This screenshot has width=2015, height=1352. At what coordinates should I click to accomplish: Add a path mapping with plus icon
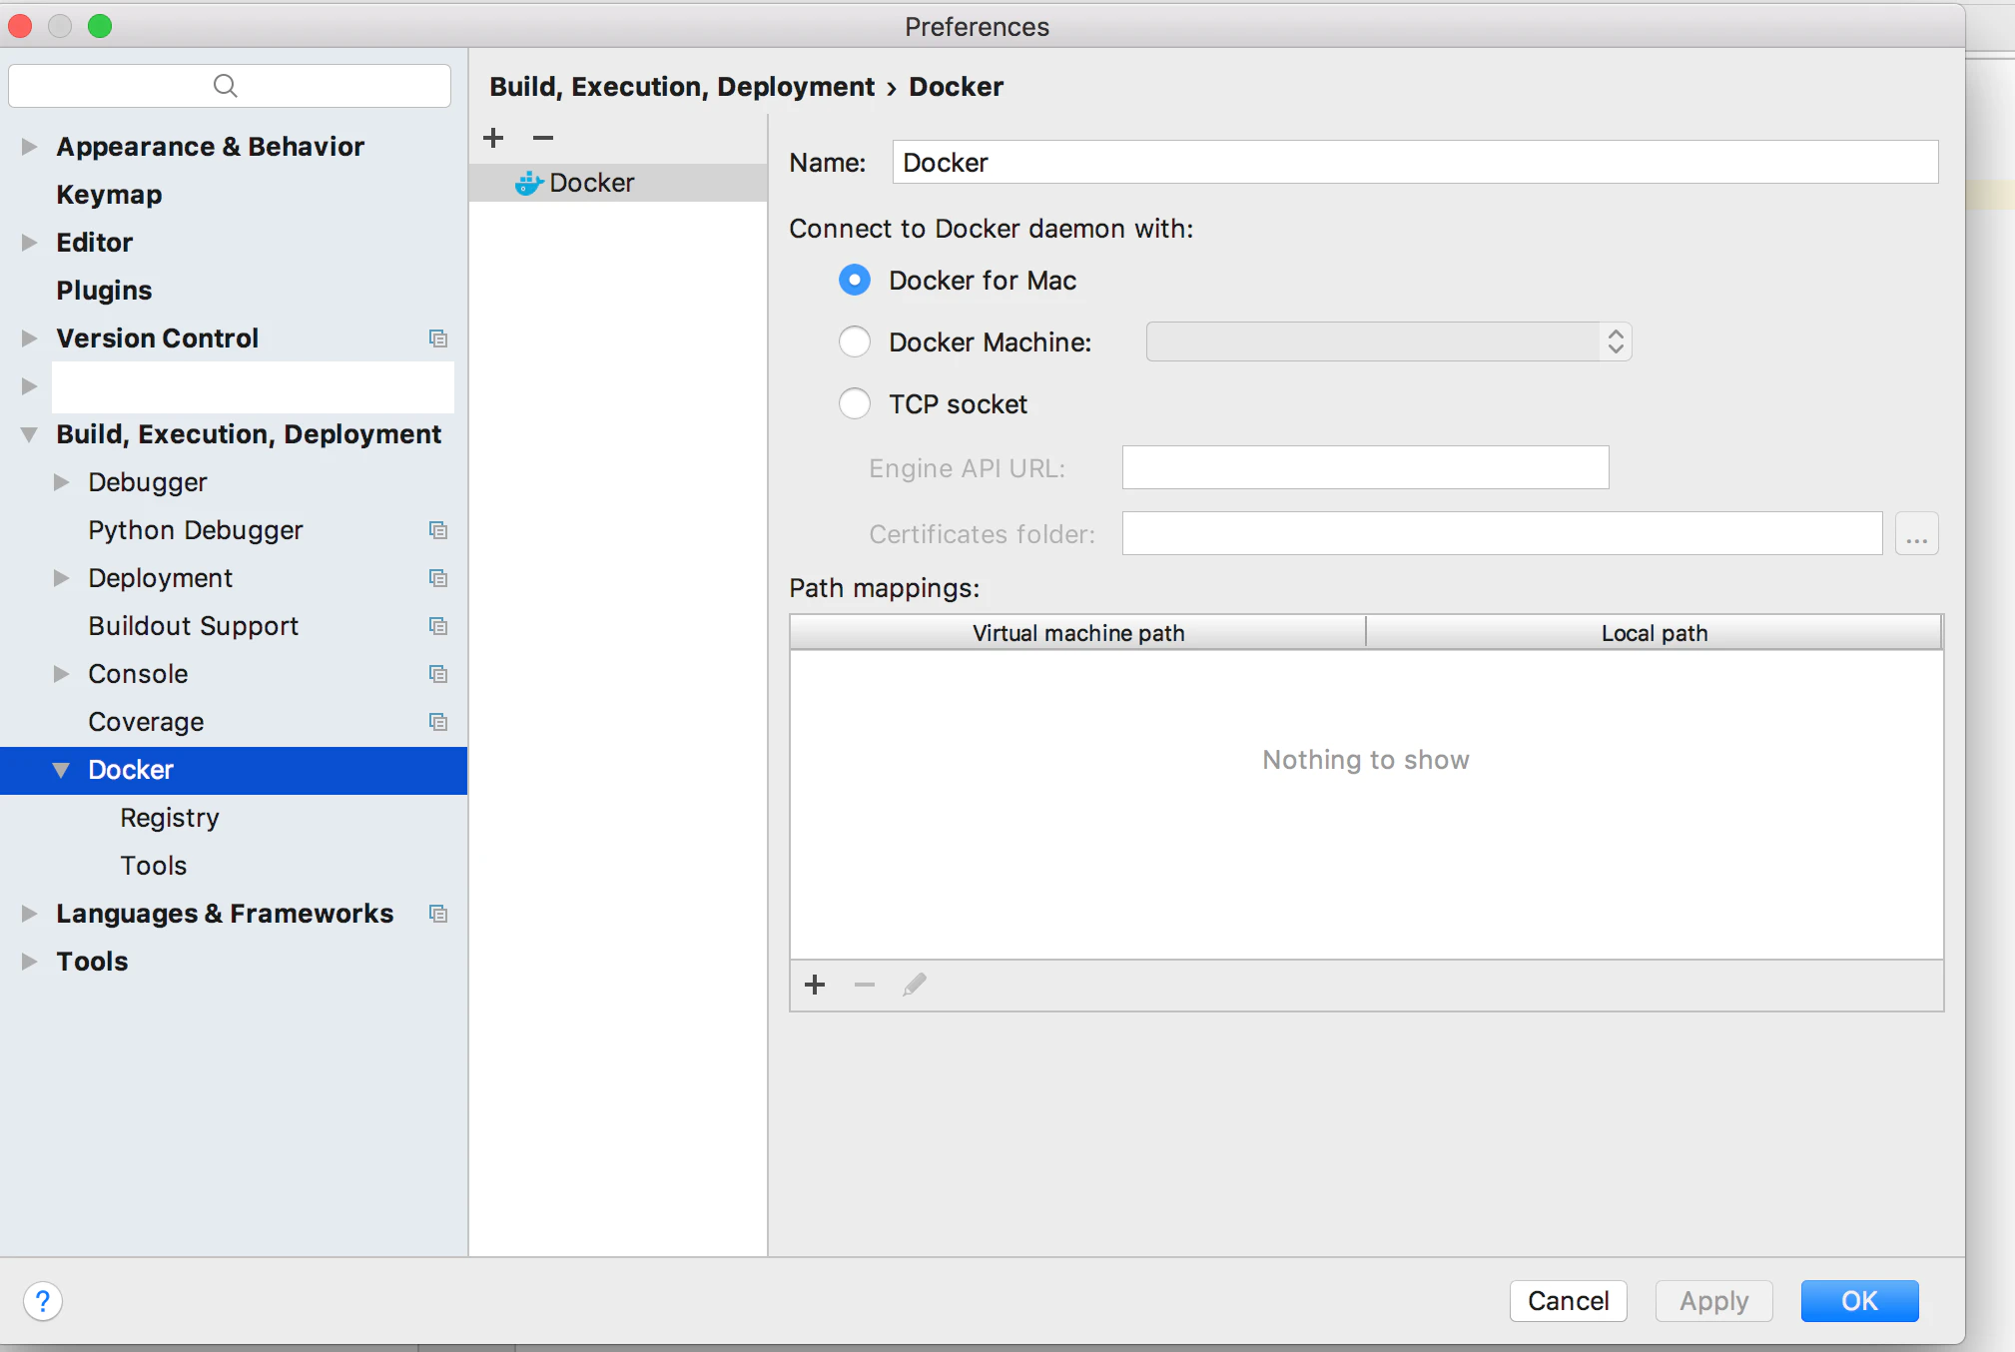coord(815,986)
